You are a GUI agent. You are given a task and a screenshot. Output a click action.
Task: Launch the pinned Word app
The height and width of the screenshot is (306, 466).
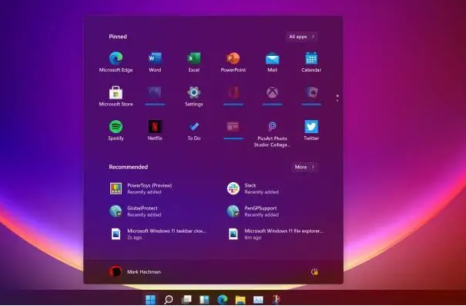pyautogui.click(x=155, y=62)
